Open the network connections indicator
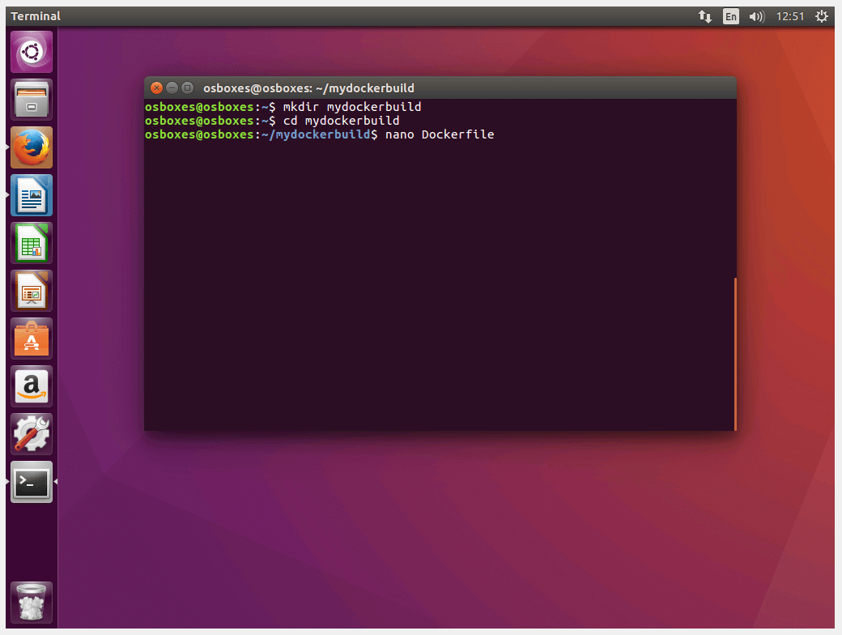Image resolution: width=842 pixels, height=635 pixels. [x=705, y=17]
